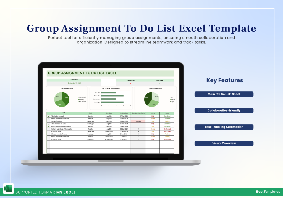Click the "SUPPORTED FORMAT: MS EXCEL" footer text
This screenshot has height=198, width=283.
[46, 192]
